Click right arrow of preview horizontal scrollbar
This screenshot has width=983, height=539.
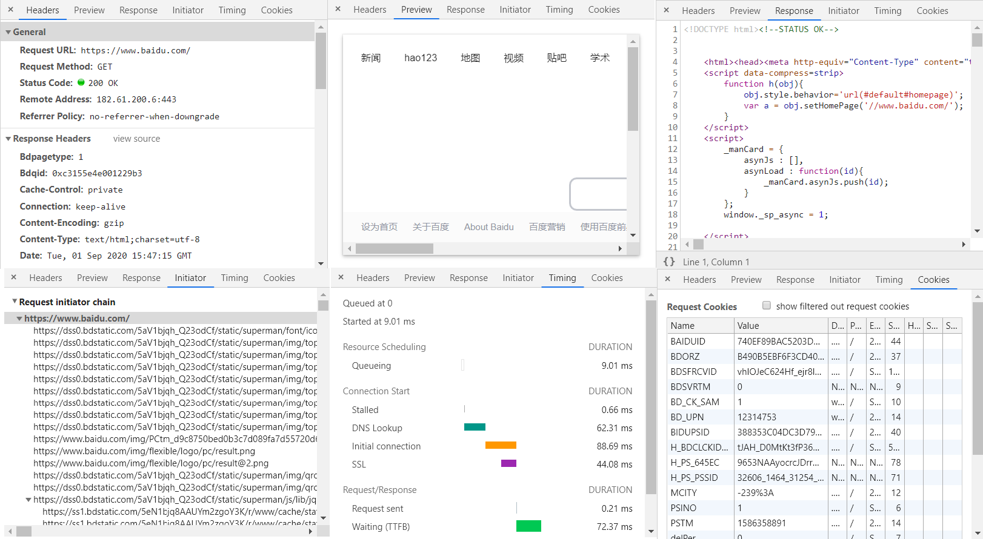coord(620,249)
